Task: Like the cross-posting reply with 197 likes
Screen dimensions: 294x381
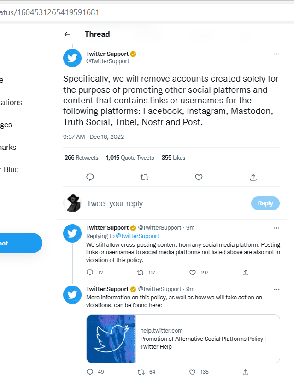Action: click(193, 273)
